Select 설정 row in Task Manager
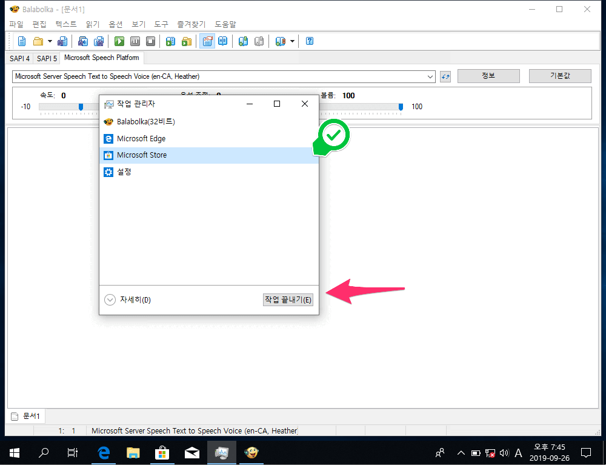Screen dimensions: 606x465 208,172
